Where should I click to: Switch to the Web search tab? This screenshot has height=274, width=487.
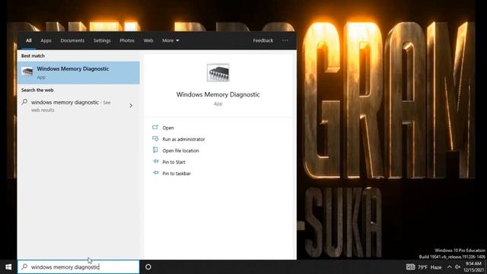(x=148, y=40)
